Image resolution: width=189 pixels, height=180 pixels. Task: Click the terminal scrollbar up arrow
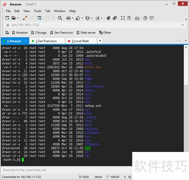tap(186, 47)
